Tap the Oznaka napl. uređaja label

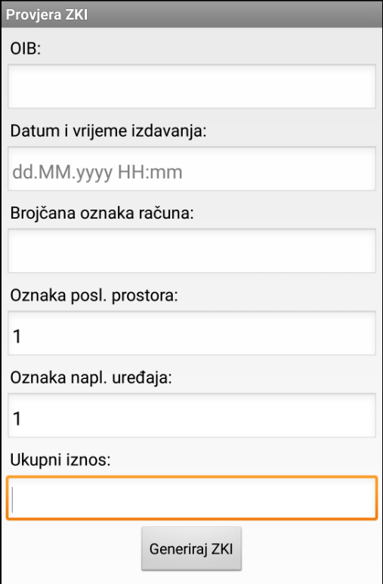(x=91, y=378)
